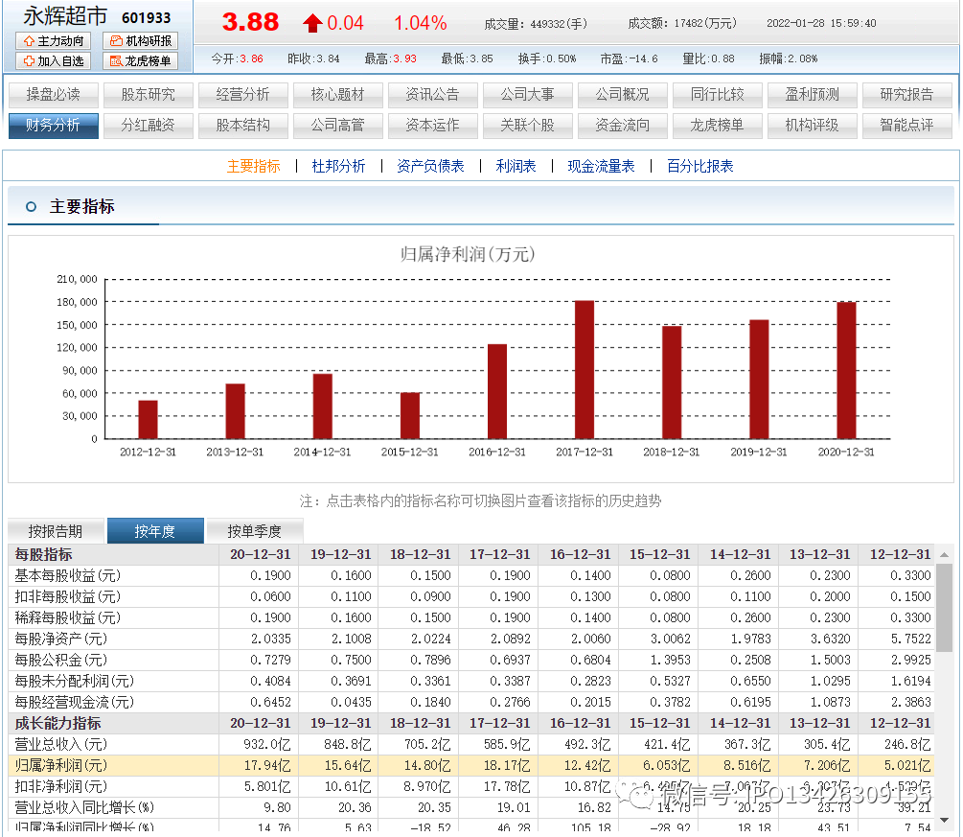Click 基本每股收益(元) indicator row name

[x=68, y=576]
